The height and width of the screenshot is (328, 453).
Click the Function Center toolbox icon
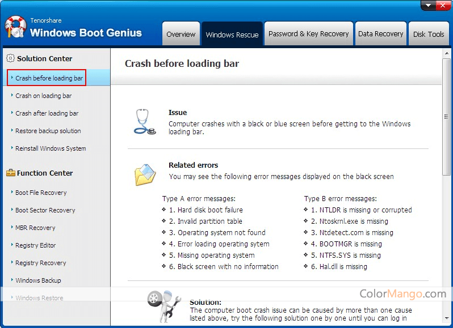(x=10, y=173)
